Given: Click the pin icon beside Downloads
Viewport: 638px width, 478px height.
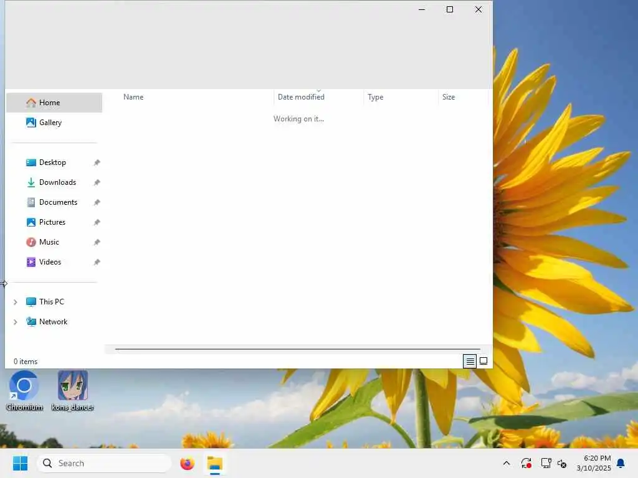Looking at the screenshot, I should (x=97, y=182).
